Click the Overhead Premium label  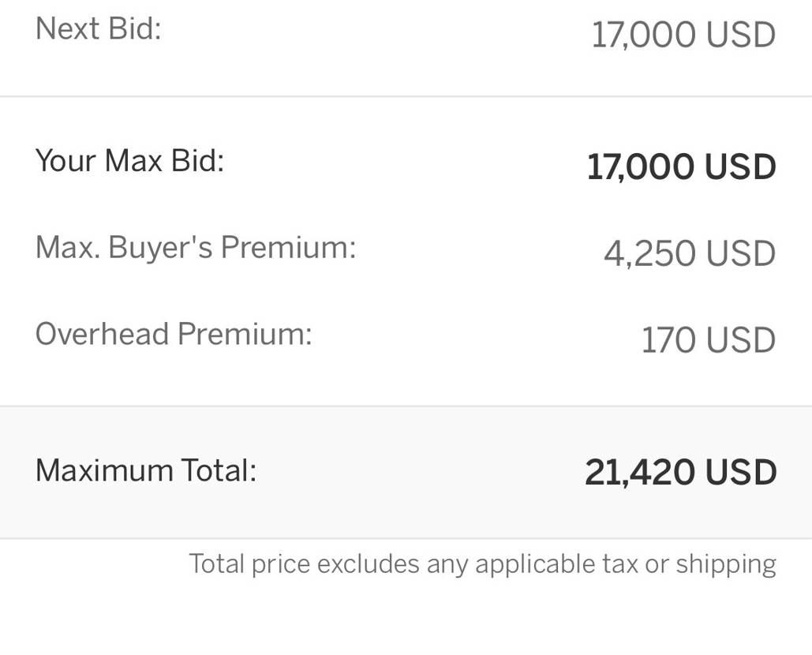pos(174,334)
